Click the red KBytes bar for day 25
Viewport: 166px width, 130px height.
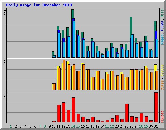(x=127, y=113)
